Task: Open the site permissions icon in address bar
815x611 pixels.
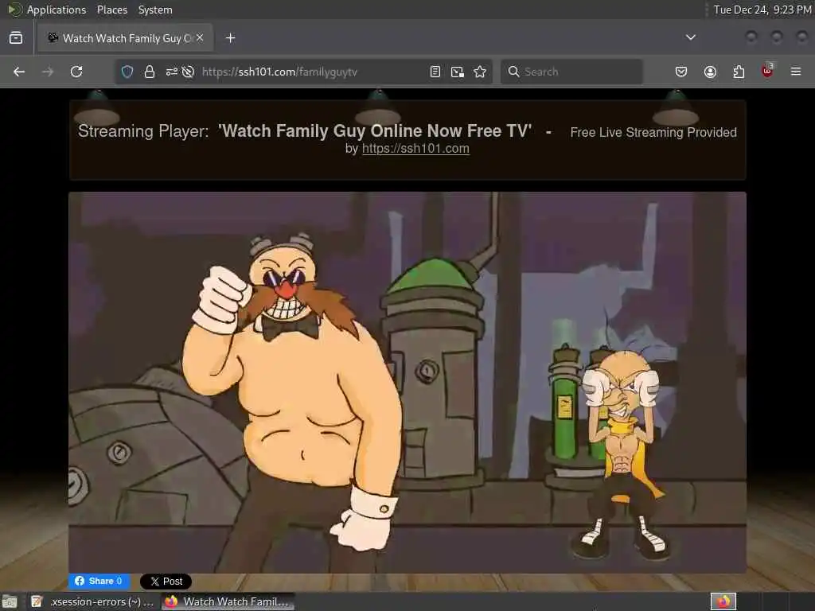Action: [x=172, y=72]
